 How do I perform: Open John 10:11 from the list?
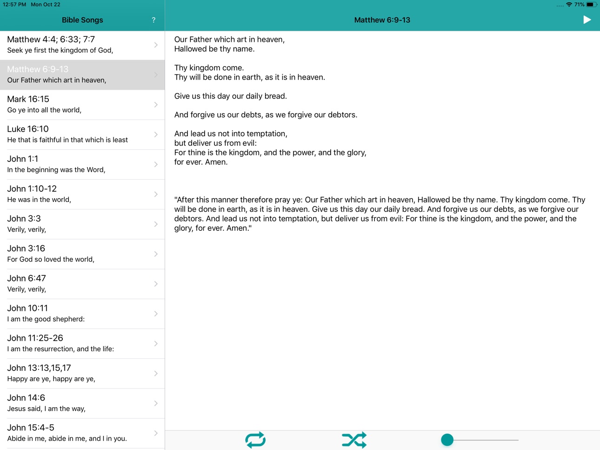point(82,314)
